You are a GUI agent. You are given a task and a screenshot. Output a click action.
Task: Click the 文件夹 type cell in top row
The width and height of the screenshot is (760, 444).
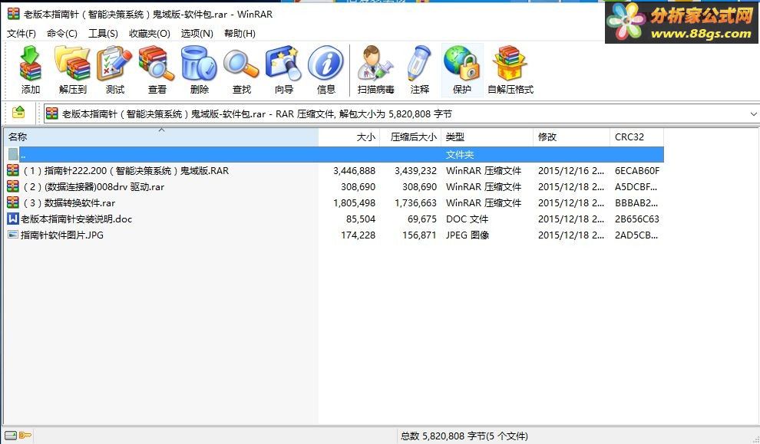point(460,154)
